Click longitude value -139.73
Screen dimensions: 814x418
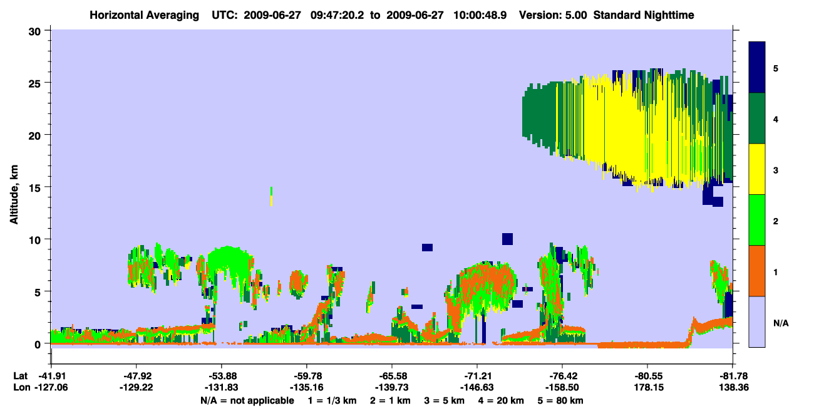(391, 387)
